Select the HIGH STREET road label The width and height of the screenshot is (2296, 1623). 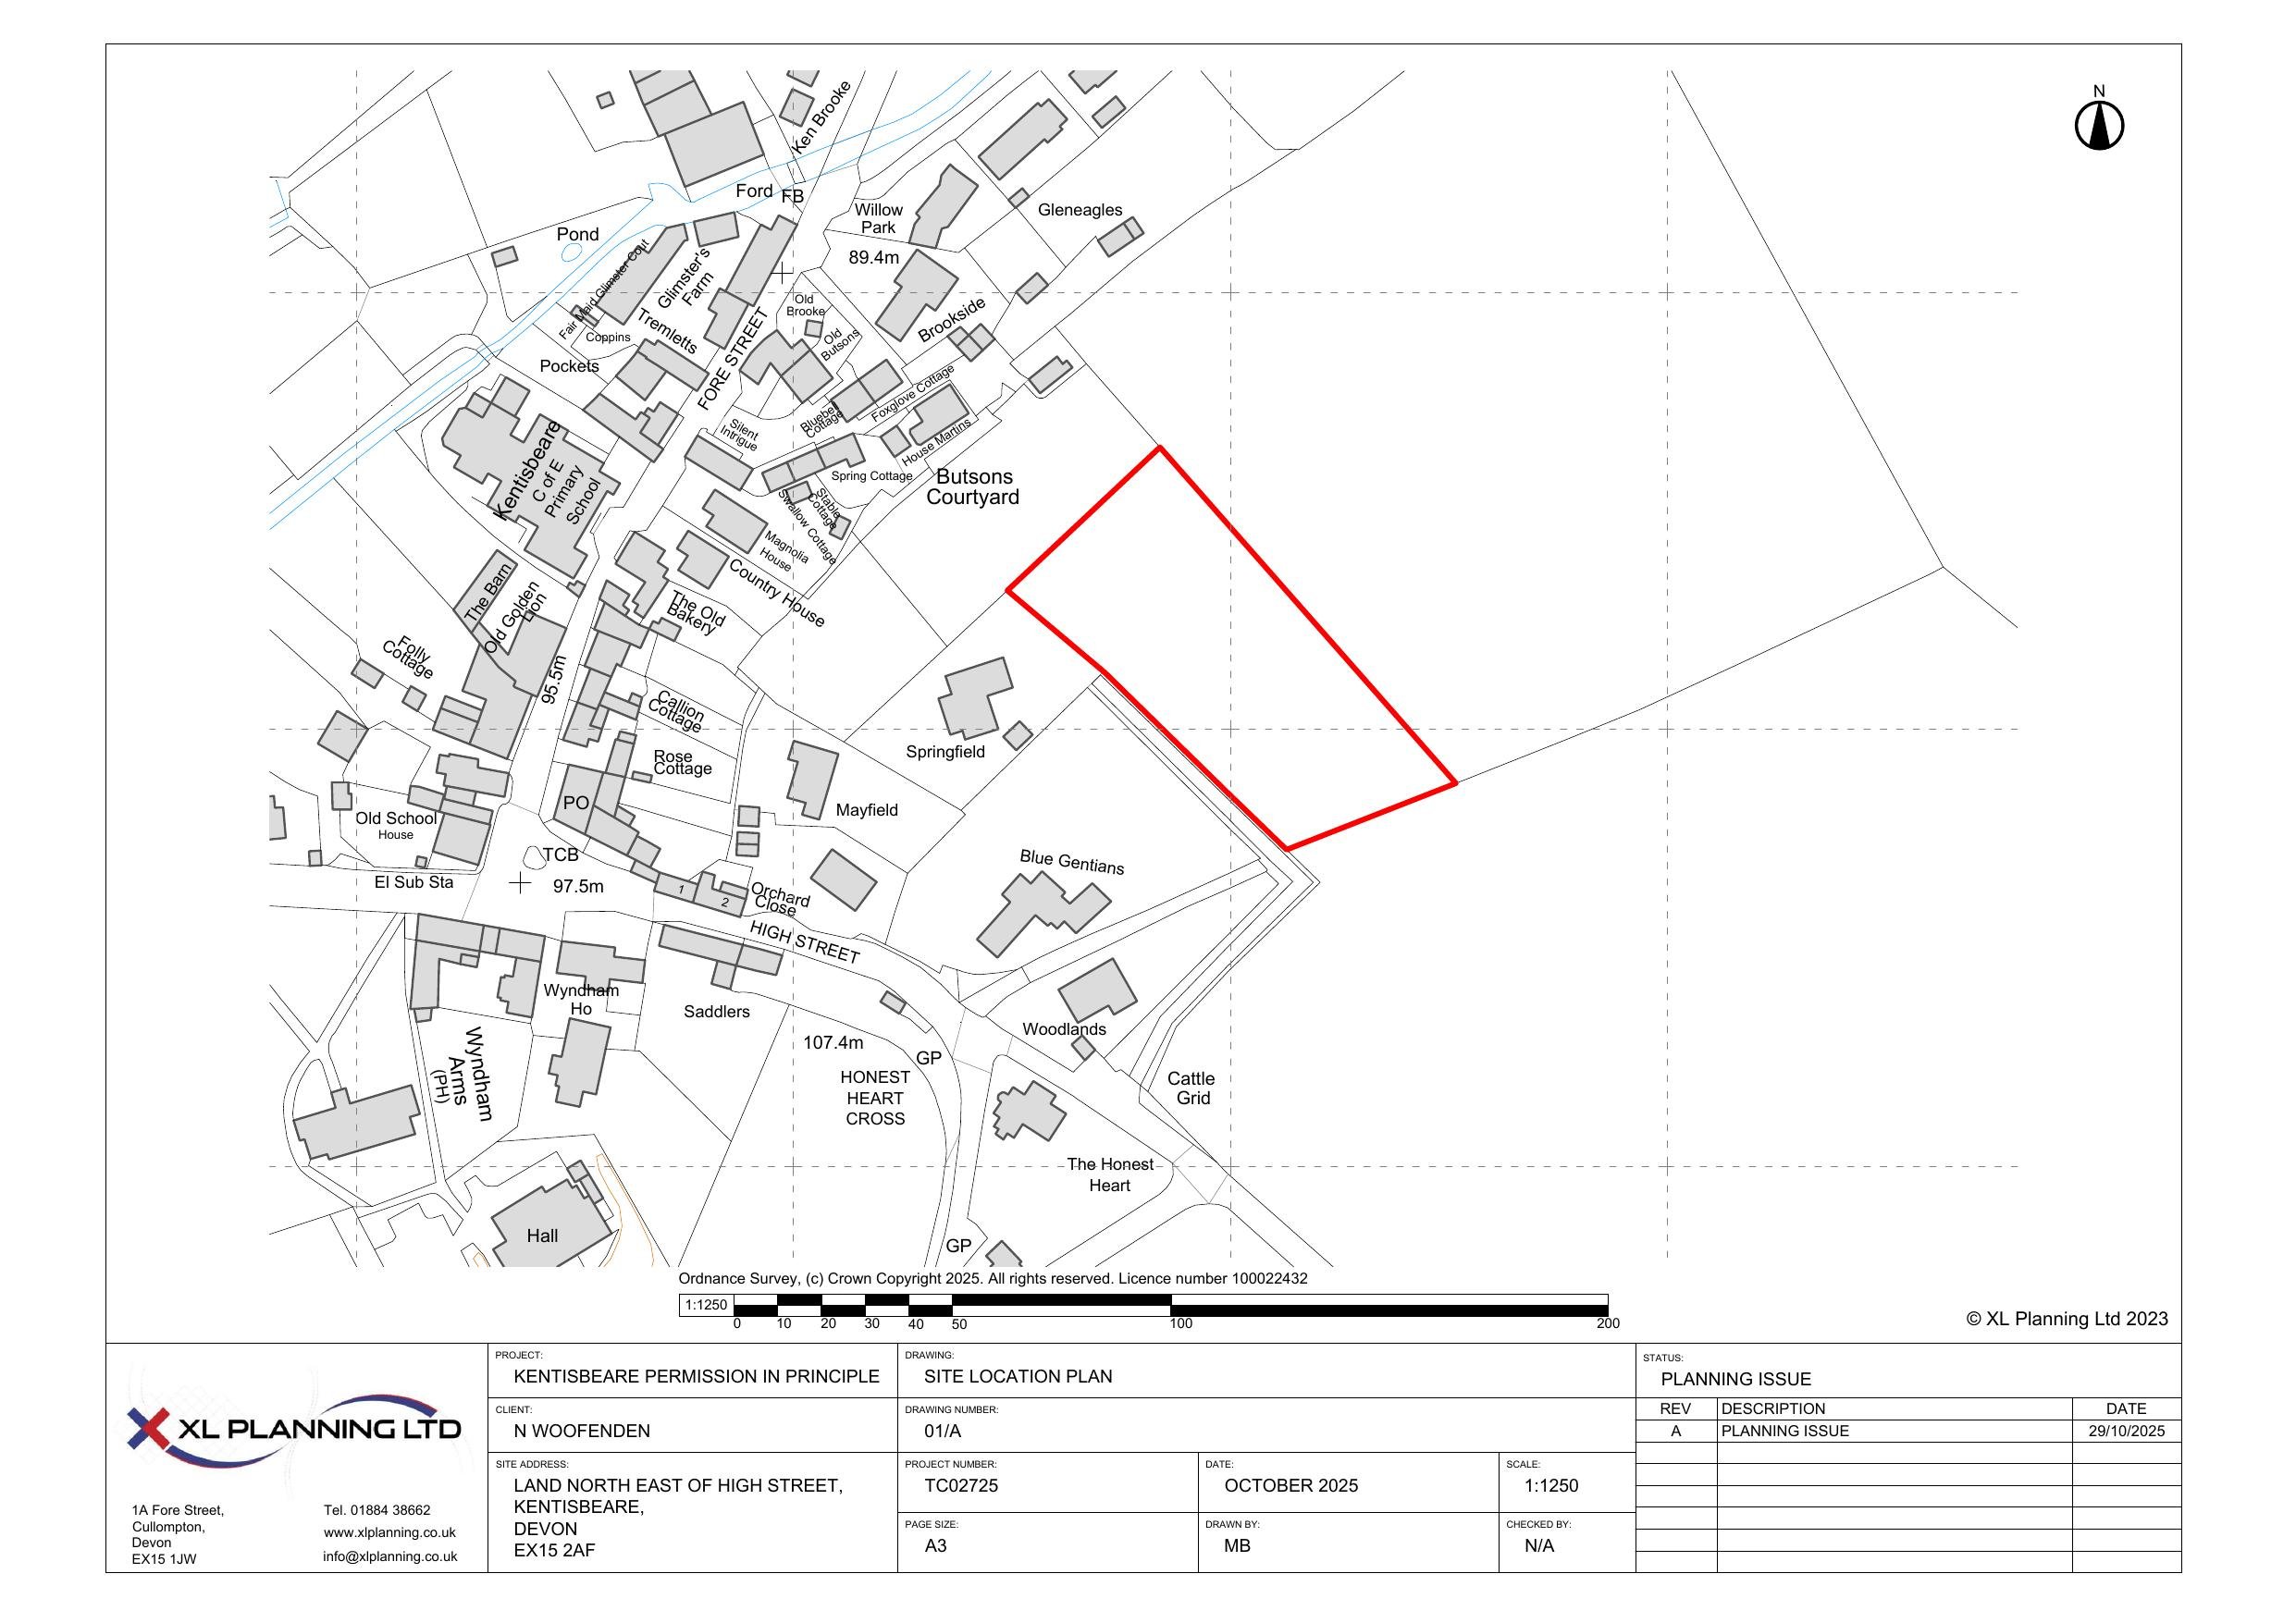[804, 942]
